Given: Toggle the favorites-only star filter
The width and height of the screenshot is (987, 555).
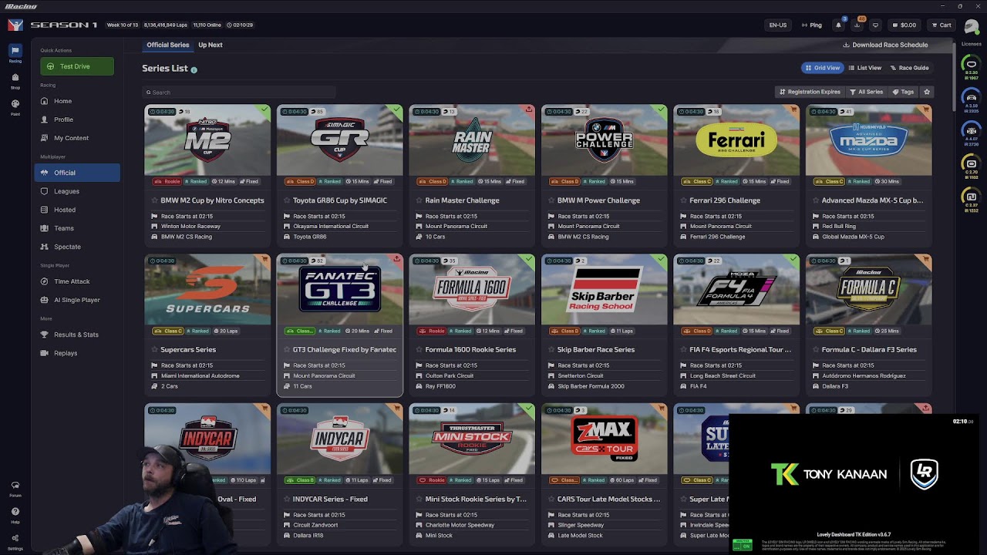Looking at the screenshot, I should click(x=927, y=92).
